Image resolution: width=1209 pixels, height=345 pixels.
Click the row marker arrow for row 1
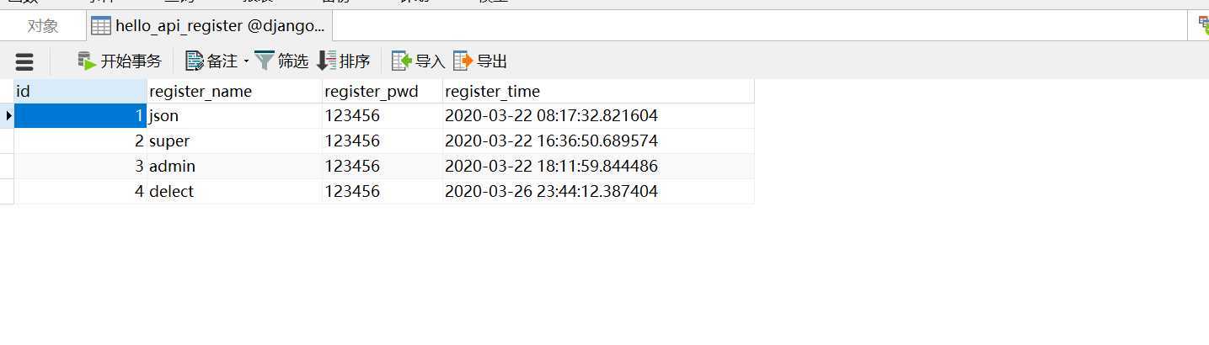tap(8, 116)
